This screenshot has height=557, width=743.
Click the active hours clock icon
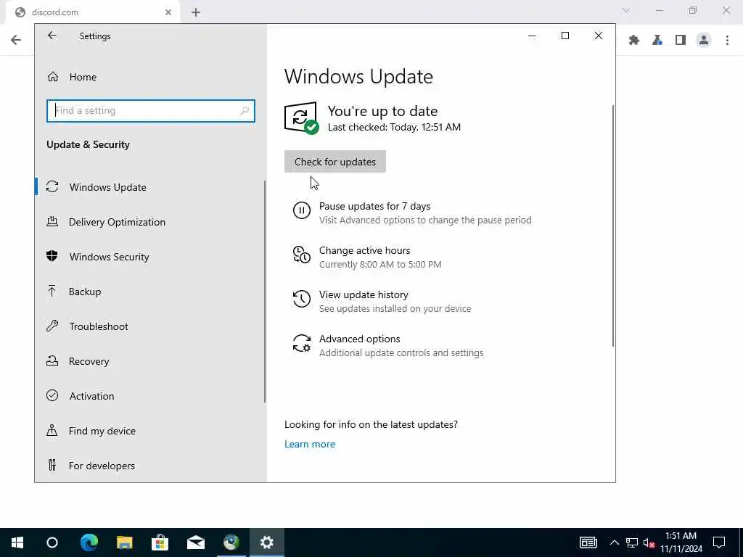point(301,255)
